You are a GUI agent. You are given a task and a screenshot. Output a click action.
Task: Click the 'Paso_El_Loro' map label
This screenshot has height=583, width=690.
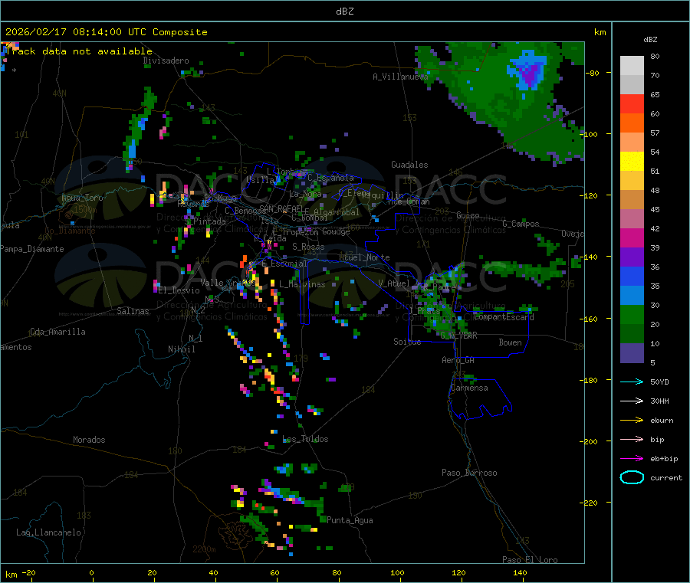click(x=530, y=560)
